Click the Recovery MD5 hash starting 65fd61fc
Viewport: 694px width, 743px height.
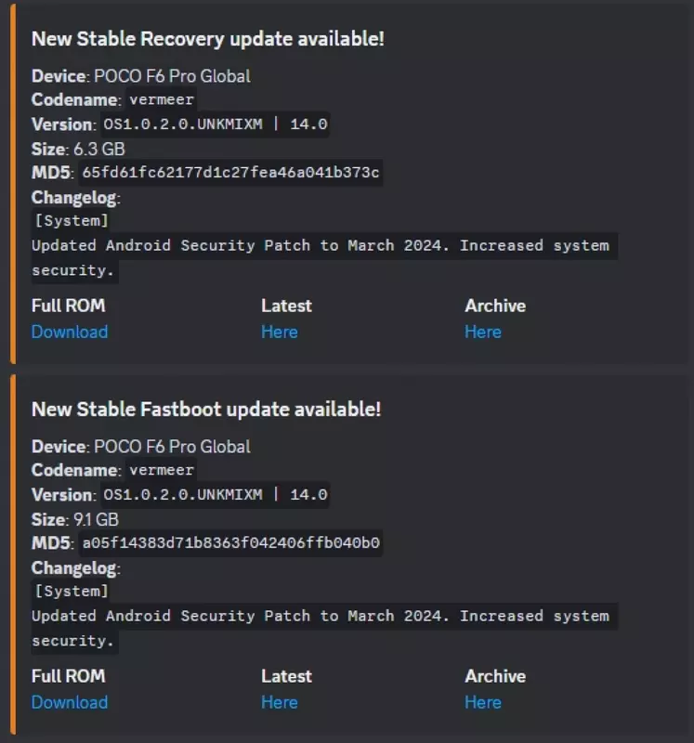(x=230, y=173)
